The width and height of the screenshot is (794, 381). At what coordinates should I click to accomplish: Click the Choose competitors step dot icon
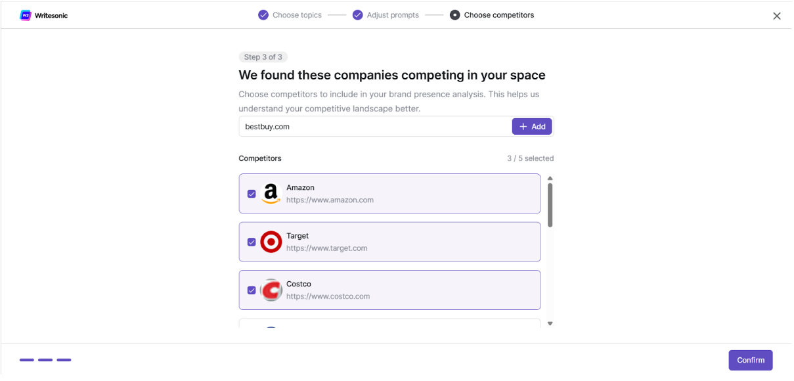[454, 15]
